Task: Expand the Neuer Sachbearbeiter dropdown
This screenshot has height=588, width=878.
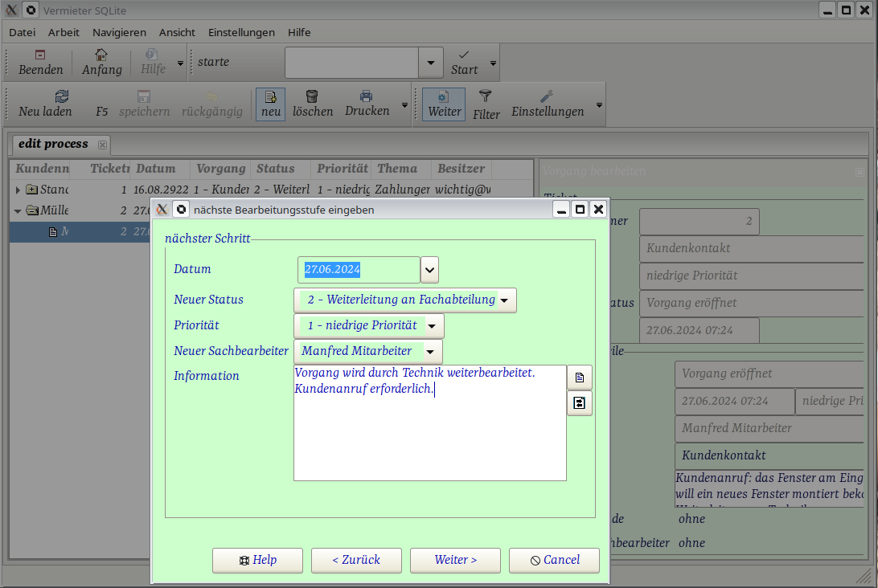Action: (431, 352)
